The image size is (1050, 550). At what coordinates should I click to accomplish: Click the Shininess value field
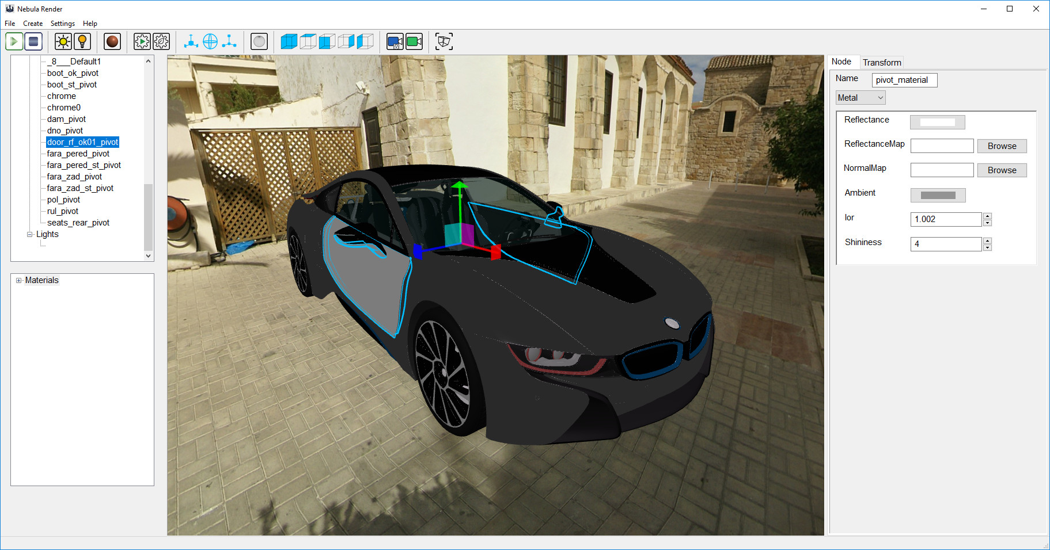(946, 244)
